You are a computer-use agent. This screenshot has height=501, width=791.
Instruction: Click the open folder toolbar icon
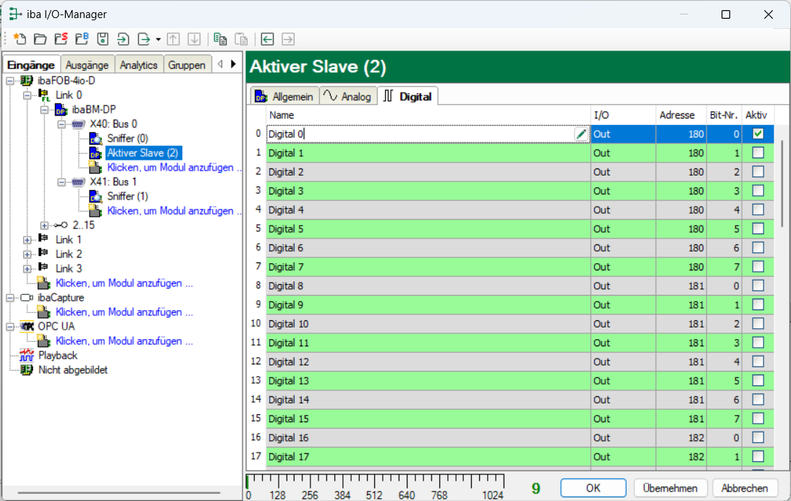(x=40, y=39)
